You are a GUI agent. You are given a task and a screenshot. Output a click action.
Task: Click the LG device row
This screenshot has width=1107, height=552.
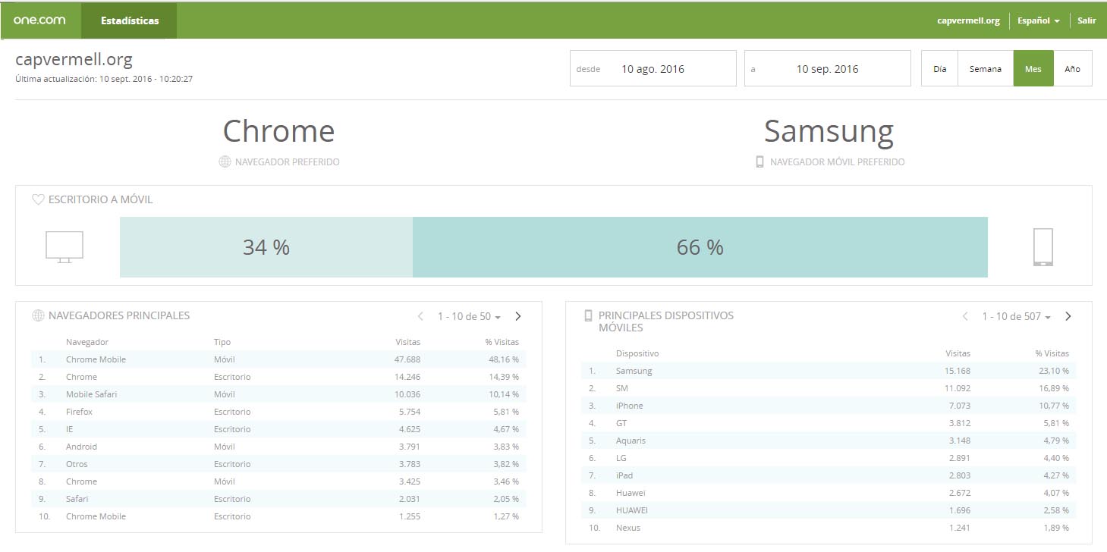click(829, 458)
